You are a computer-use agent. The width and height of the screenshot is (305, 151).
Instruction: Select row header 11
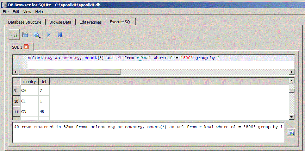pyautogui.click(x=16, y=112)
